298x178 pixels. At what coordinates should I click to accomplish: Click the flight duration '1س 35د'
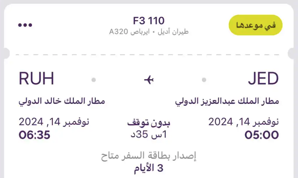pyautogui.click(x=149, y=135)
